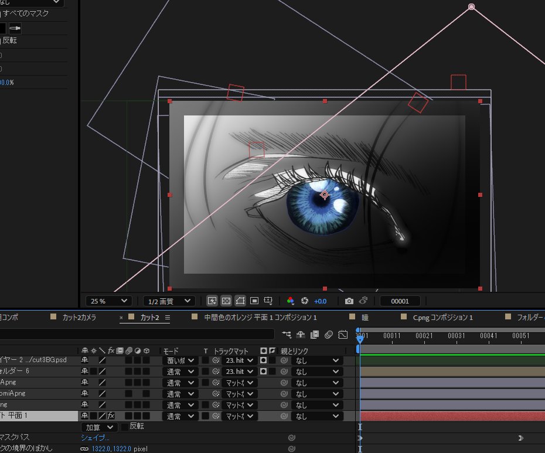The image size is (545, 453).
Task: Open track matte dropdown on 平面 1 row
Action: click(240, 416)
